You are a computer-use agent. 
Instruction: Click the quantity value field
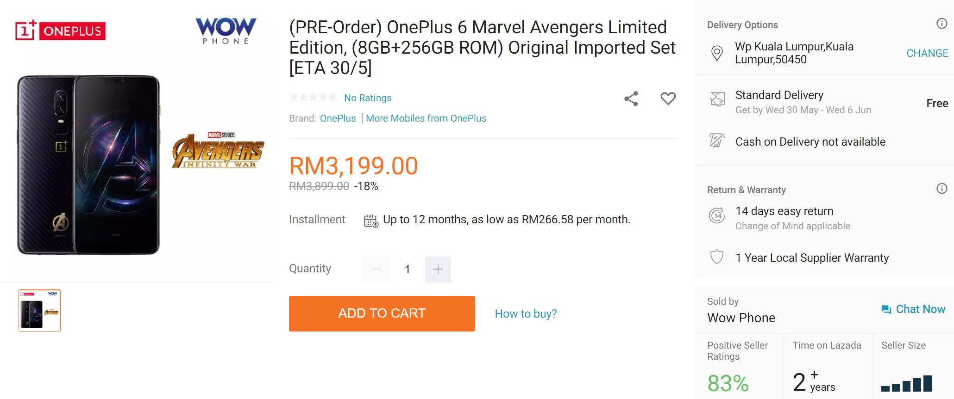(x=407, y=269)
